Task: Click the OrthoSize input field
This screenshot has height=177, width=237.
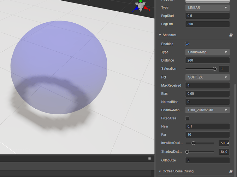Action: tap(208, 160)
